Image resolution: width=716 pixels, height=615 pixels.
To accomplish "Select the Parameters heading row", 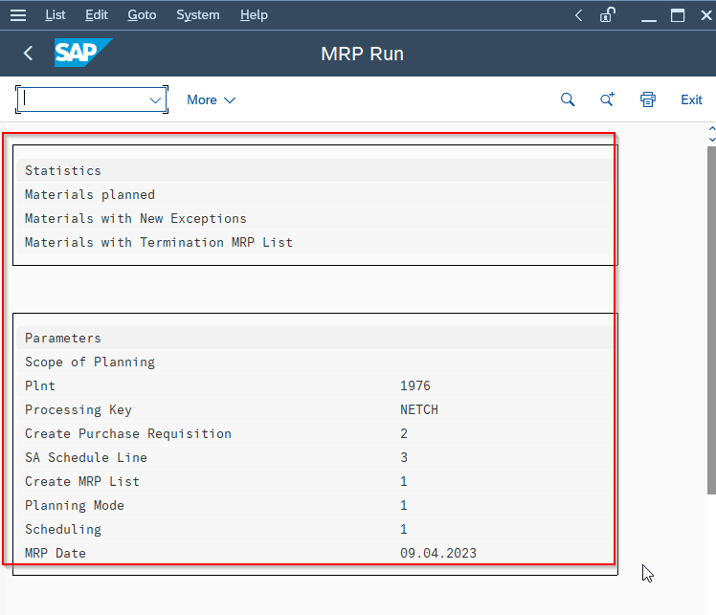I will 315,338.
